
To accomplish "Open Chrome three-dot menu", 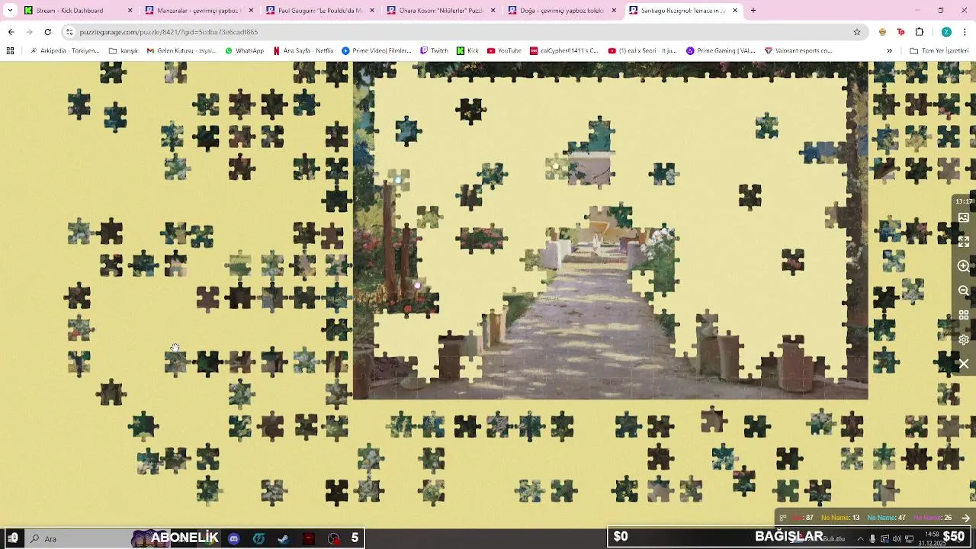I will 965,32.
